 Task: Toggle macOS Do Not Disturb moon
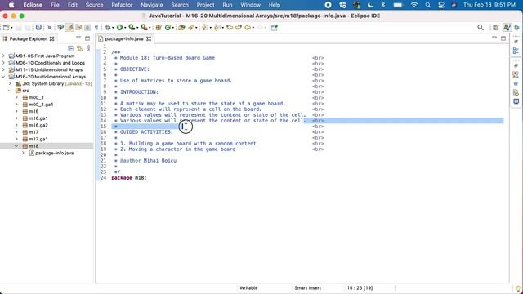click(370, 5)
